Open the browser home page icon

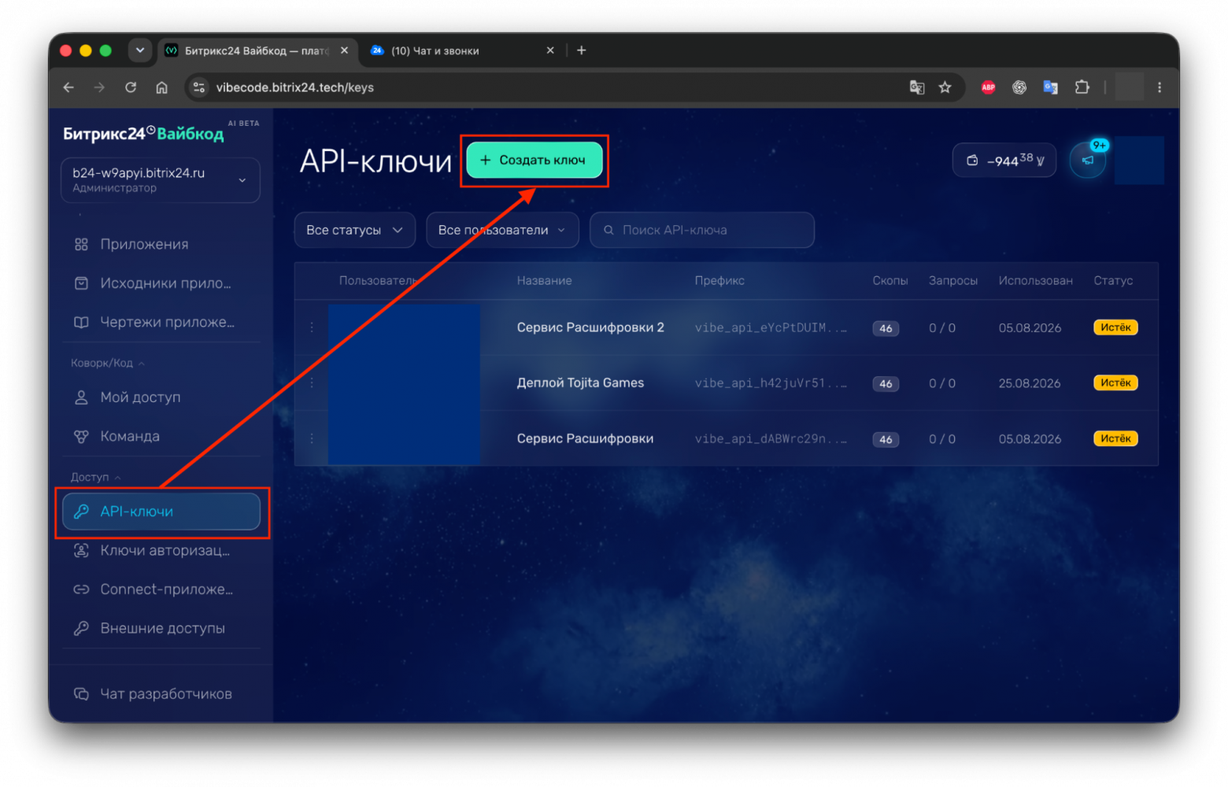click(161, 87)
